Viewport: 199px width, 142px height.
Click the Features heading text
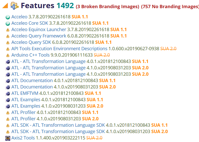click(38, 6)
